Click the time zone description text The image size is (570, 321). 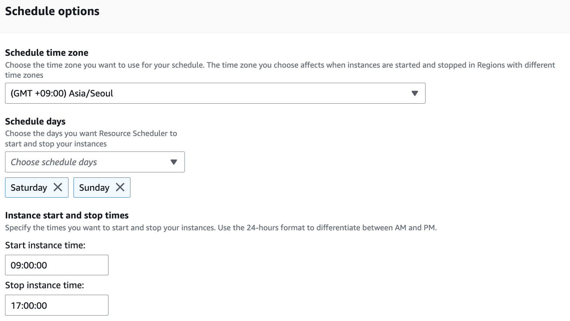(280, 70)
